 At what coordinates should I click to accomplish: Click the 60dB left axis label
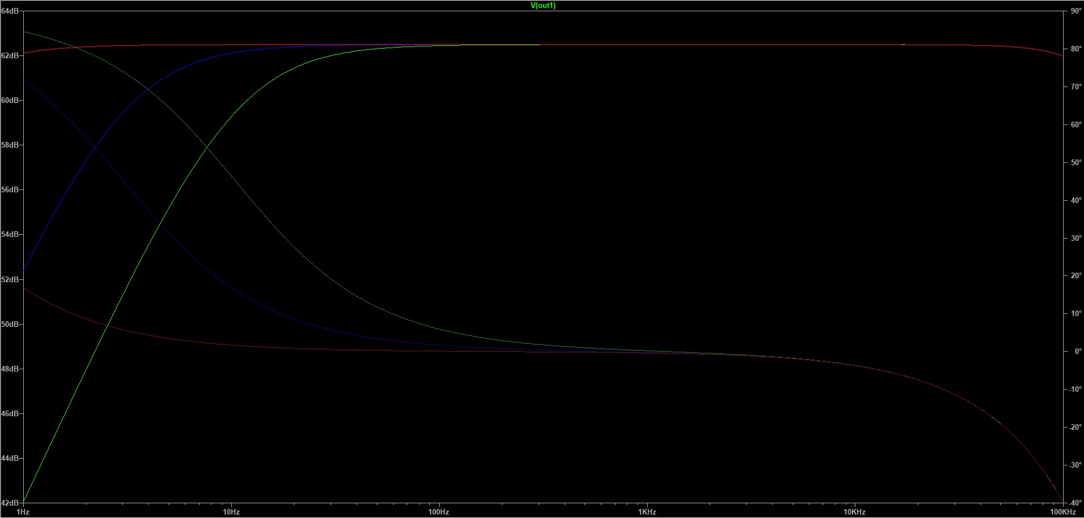tap(10, 100)
